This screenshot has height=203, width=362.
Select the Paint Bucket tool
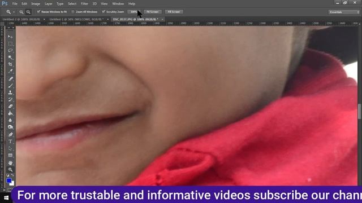(10, 113)
